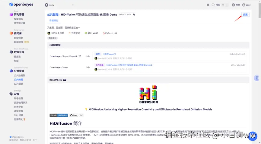This screenshot has width=261, height=144.
Task: Open 高性能计算 in the sidebar
Action: pos(20,23)
